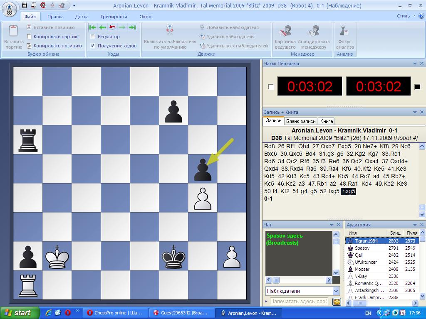Select move hxg5 in the notation
The height and width of the screenshot is (319, 426).
click(x=348, y=191)
